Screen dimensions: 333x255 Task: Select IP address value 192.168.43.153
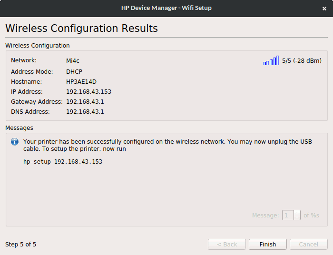89,92
